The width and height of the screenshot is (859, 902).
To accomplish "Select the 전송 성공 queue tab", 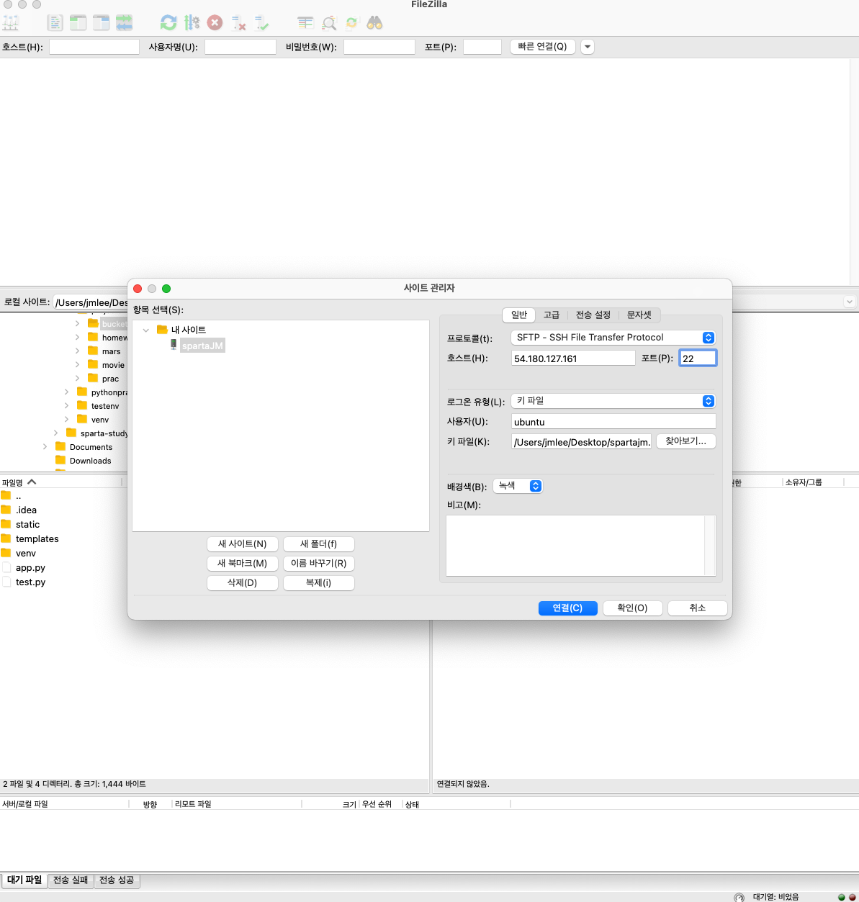I will [117, 880].
